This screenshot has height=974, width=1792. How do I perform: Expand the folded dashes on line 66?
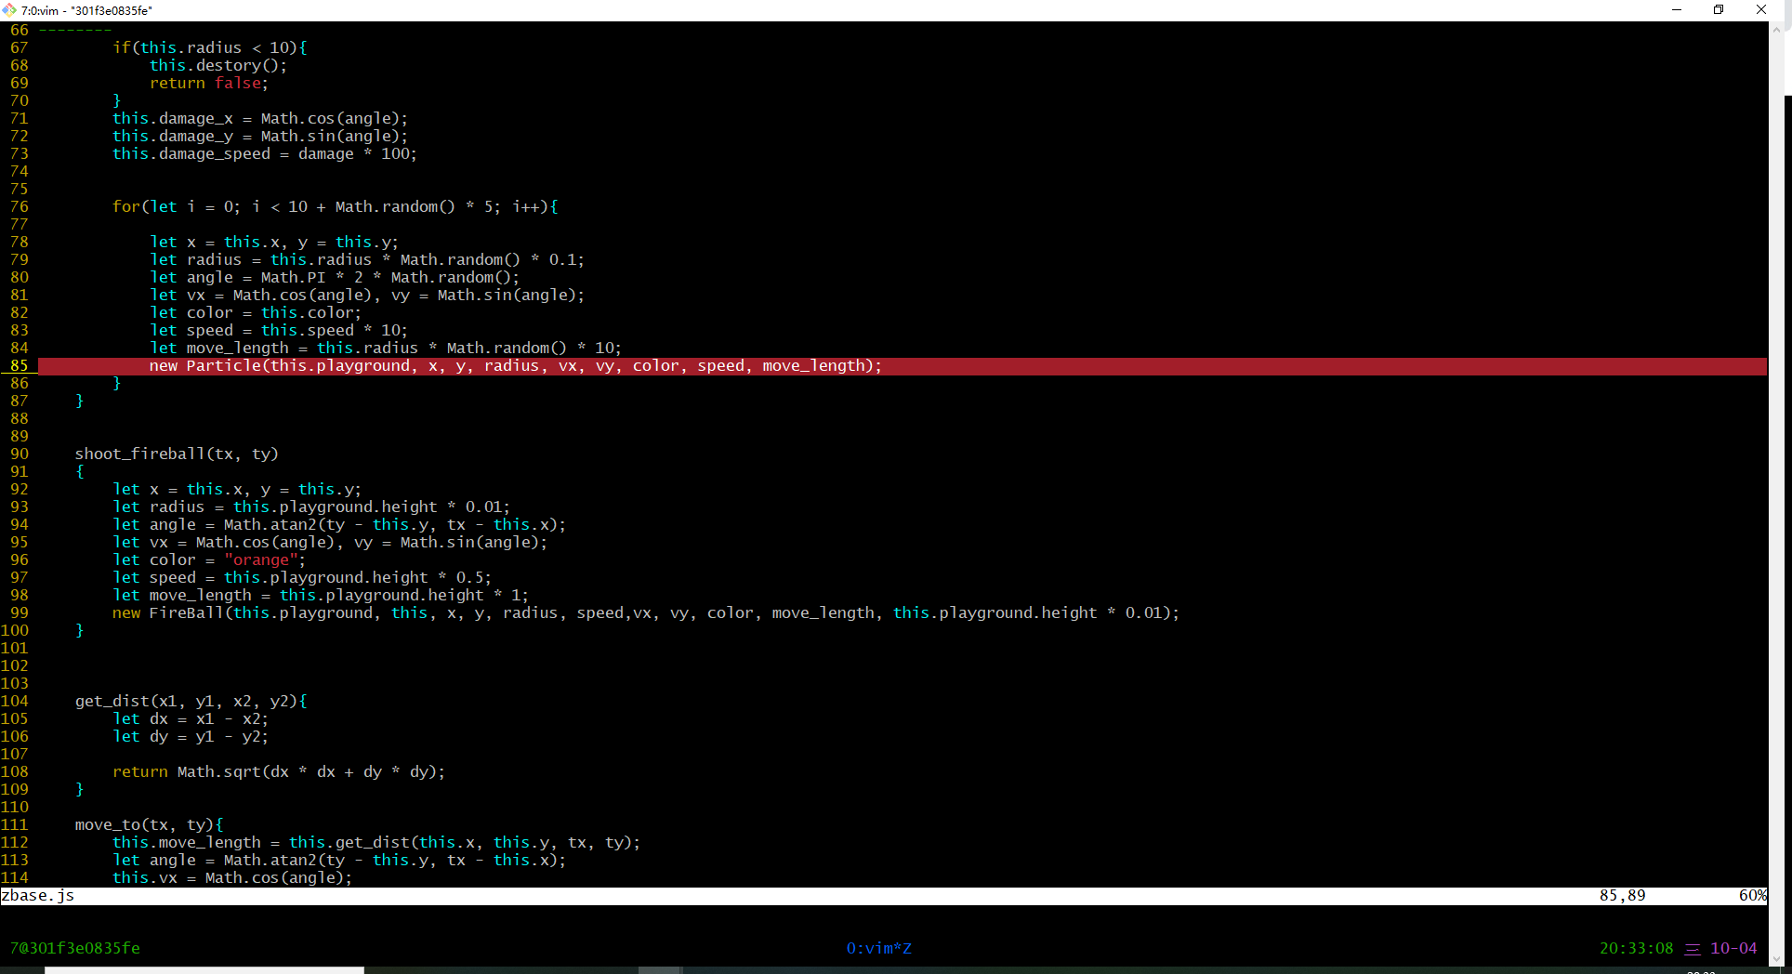74,30
